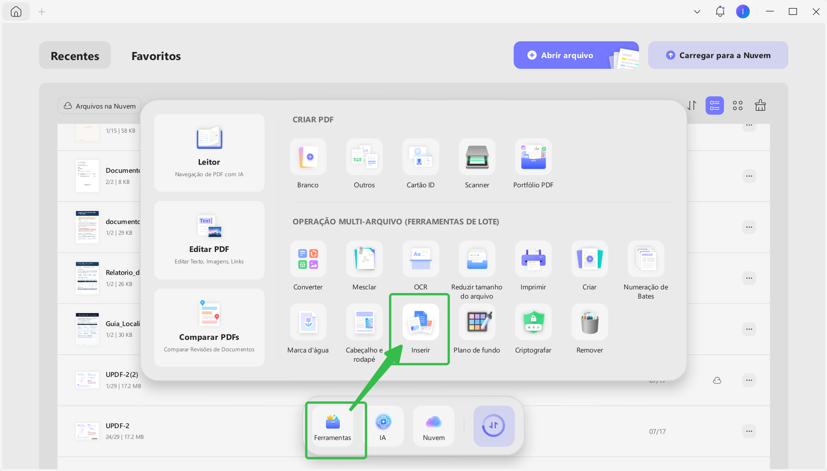This screenshot has height=471, width=827.
Task: Open more options for UPDF-2 row
Action: tap(749, 431)
